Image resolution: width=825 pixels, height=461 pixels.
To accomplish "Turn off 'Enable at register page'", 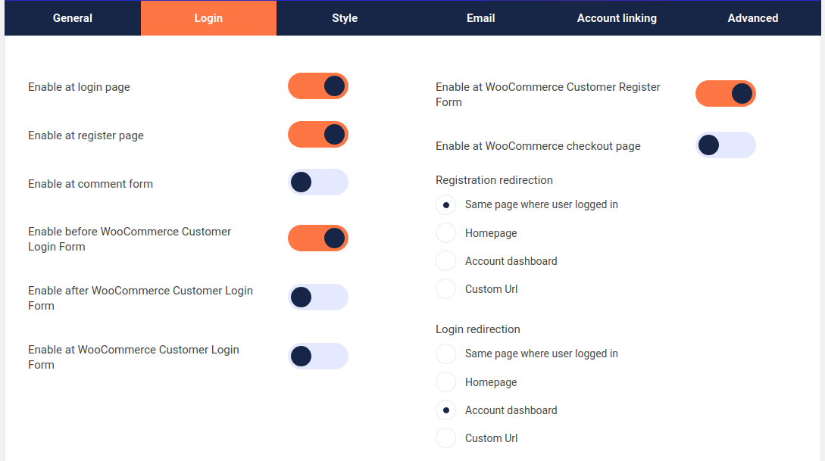I will click(x=317, y=134).
